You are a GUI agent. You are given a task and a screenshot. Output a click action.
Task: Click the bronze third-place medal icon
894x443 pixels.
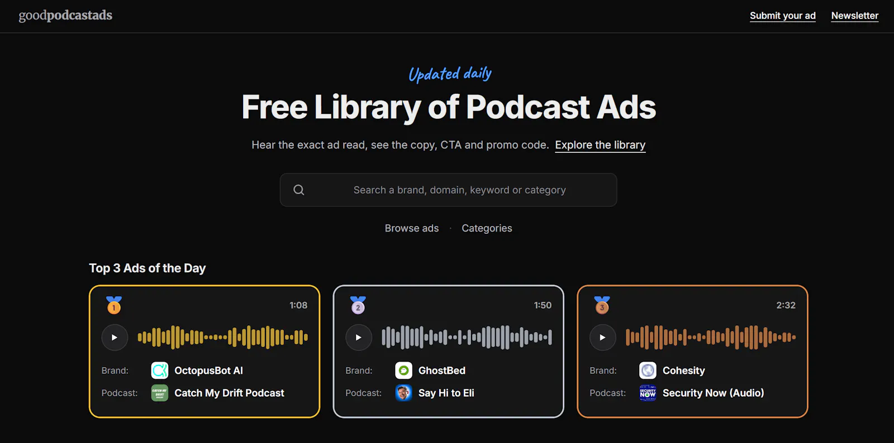(602, 305)
